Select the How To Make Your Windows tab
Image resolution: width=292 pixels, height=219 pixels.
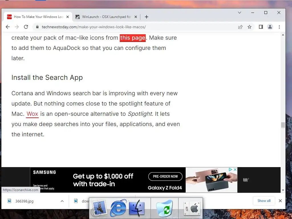click(x=38, y=17)
